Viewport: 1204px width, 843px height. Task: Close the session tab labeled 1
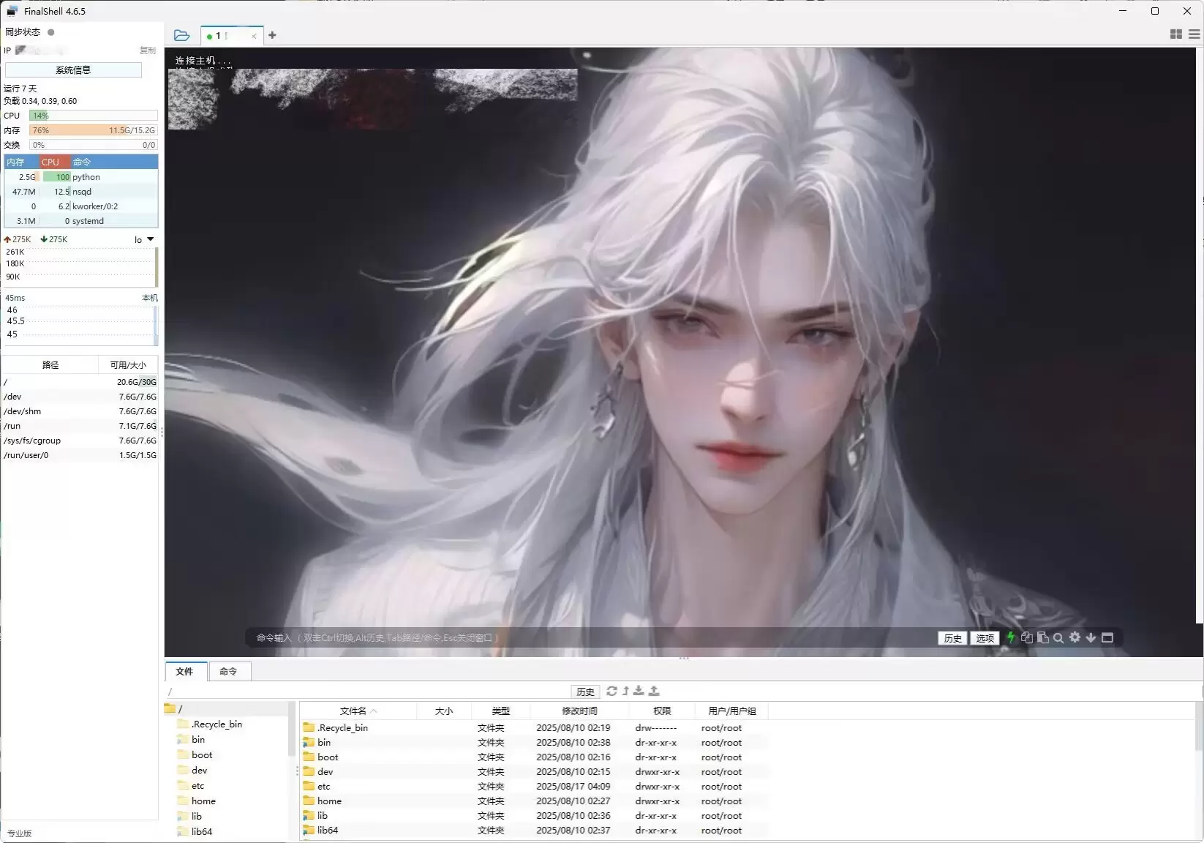click(254, 36)
